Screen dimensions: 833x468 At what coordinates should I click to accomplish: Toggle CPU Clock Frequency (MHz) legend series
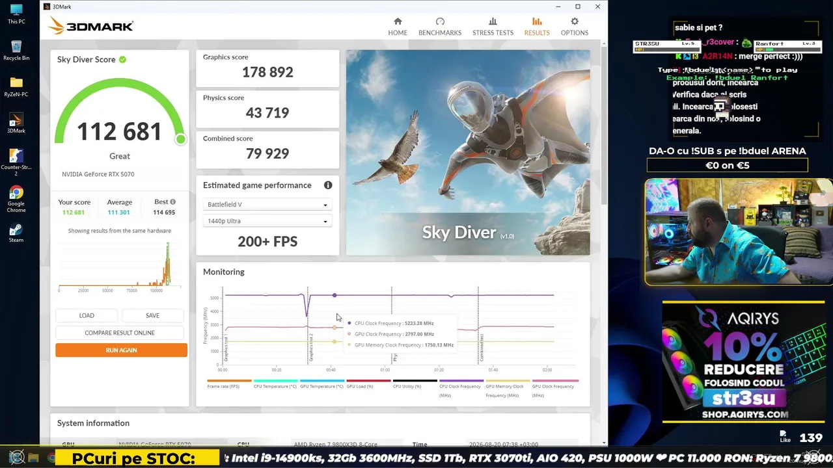460,390
